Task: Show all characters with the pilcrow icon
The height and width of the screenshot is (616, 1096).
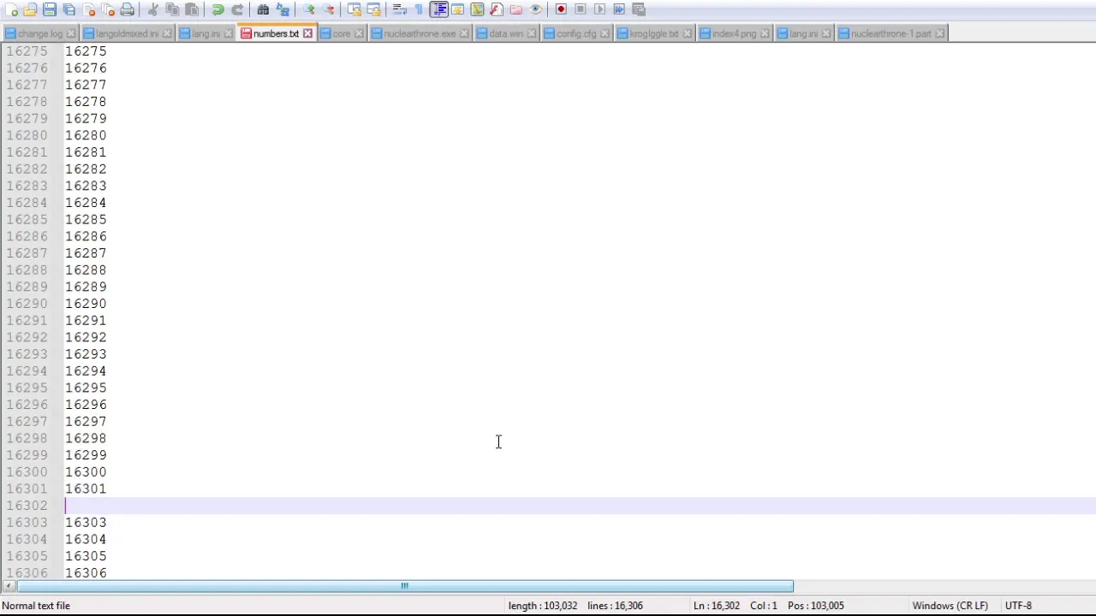Action: tap(419, 9)
